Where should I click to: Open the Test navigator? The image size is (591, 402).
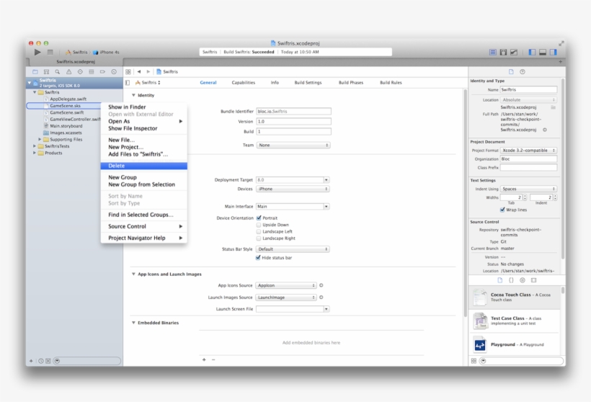80,71
